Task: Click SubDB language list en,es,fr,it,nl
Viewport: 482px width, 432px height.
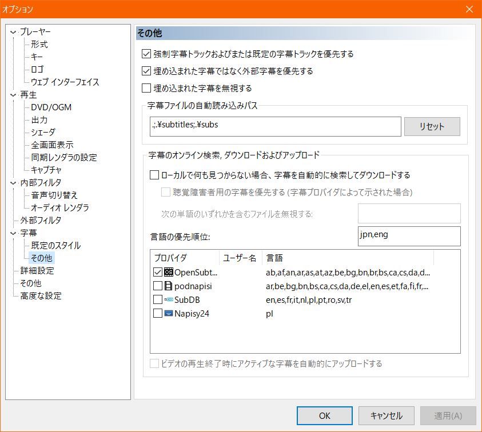Action: tap(309, 300)
